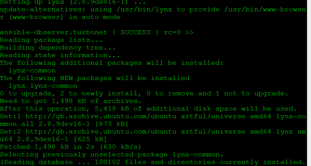Viewport: 311px width, 166px height.
Task: Click the indented lynx-common package name under additional packages
Action: click(x=32, y=71)
